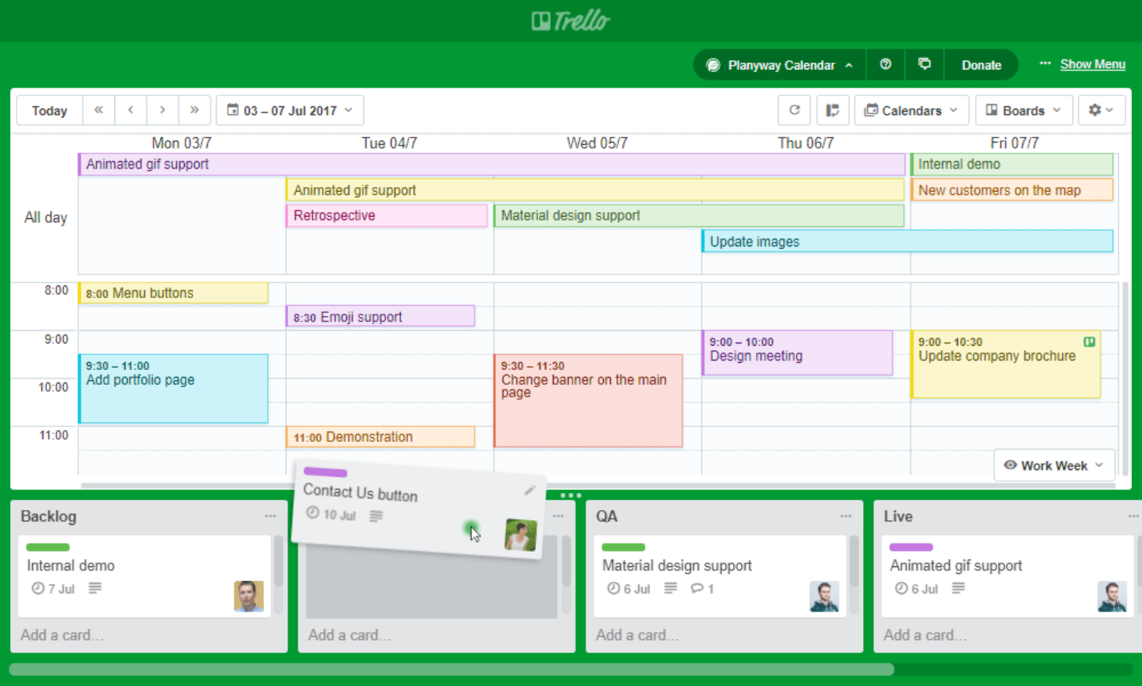Open the Update images all-day event
1142x686 pixels.
tap(907, 241)
